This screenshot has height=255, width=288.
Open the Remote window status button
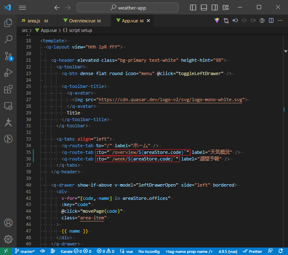click(x=6, y=251)
